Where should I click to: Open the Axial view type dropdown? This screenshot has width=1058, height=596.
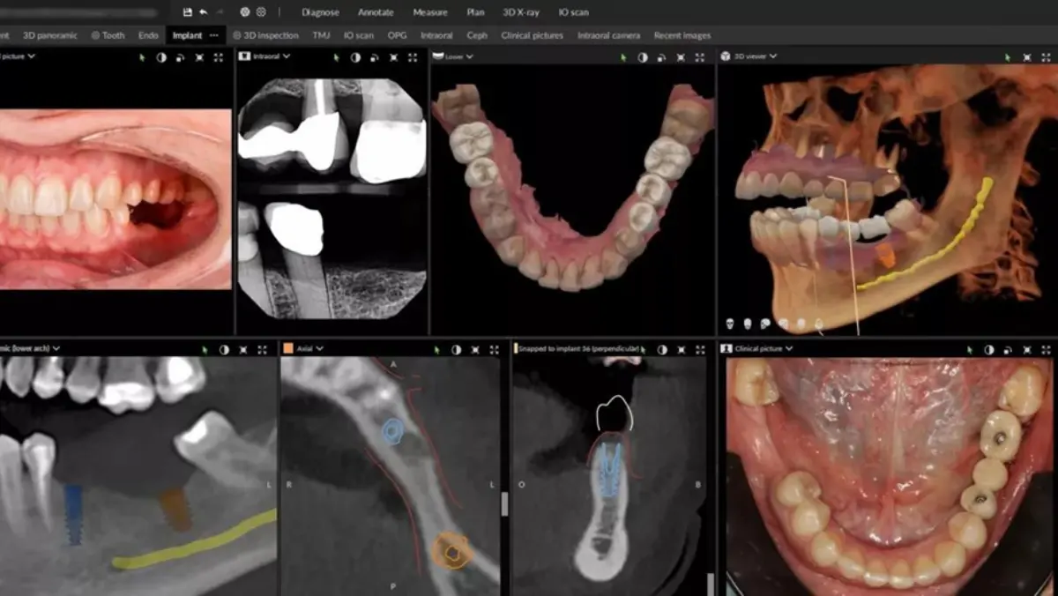(x=319, y=349)
